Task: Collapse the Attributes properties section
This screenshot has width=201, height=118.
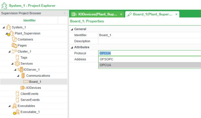Action: click(72, 47)
